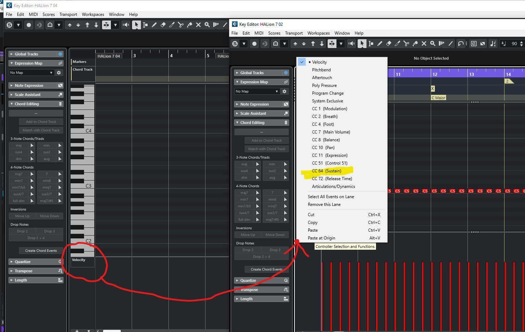Adjust insert velocity 90 stepper arrows
Screen dimensions: 525x332
[x=521, y=43]
